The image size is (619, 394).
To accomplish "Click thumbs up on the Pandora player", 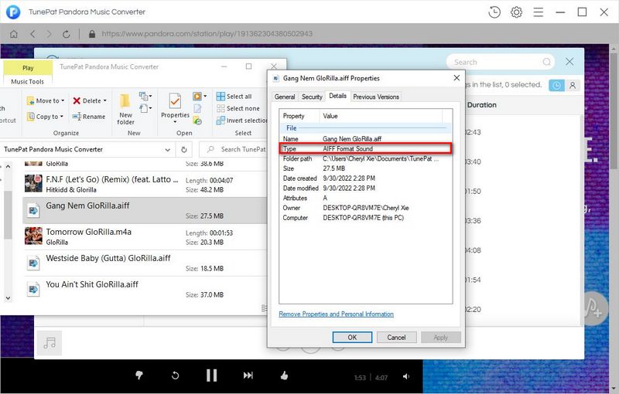I will coord(284,375).
